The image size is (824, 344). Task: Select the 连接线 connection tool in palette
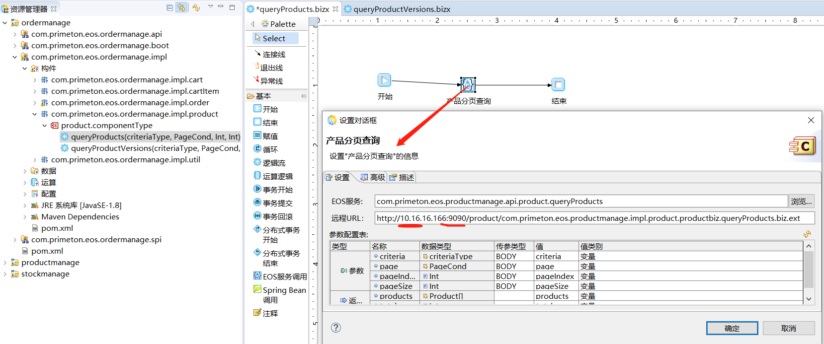pos(273,54)
